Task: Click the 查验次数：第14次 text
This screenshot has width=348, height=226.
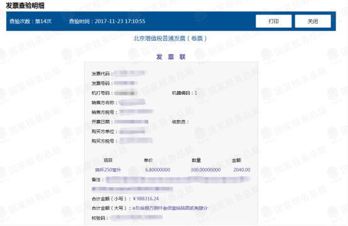Action: click(30, 21)
